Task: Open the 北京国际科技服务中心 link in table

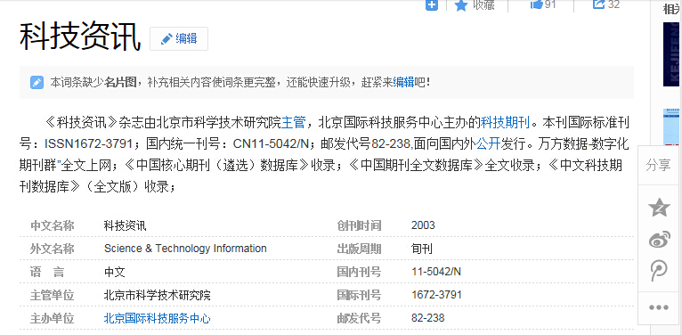Action: pos(157,318)
